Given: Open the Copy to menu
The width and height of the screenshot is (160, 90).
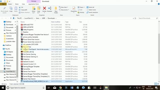Looking at the screenshot, I should [38, 10].
